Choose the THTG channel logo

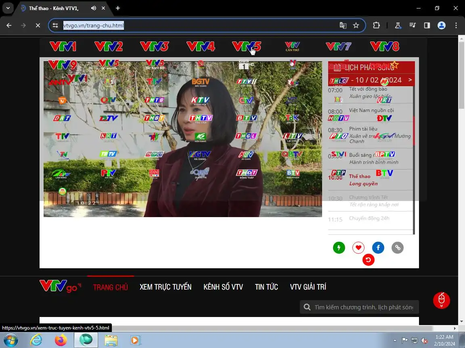coord(155,101)
